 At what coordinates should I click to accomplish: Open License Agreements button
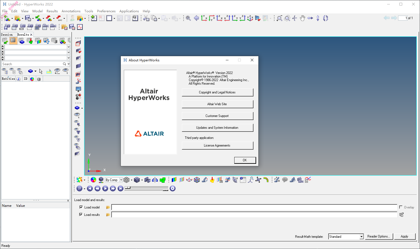click(218, 145)
